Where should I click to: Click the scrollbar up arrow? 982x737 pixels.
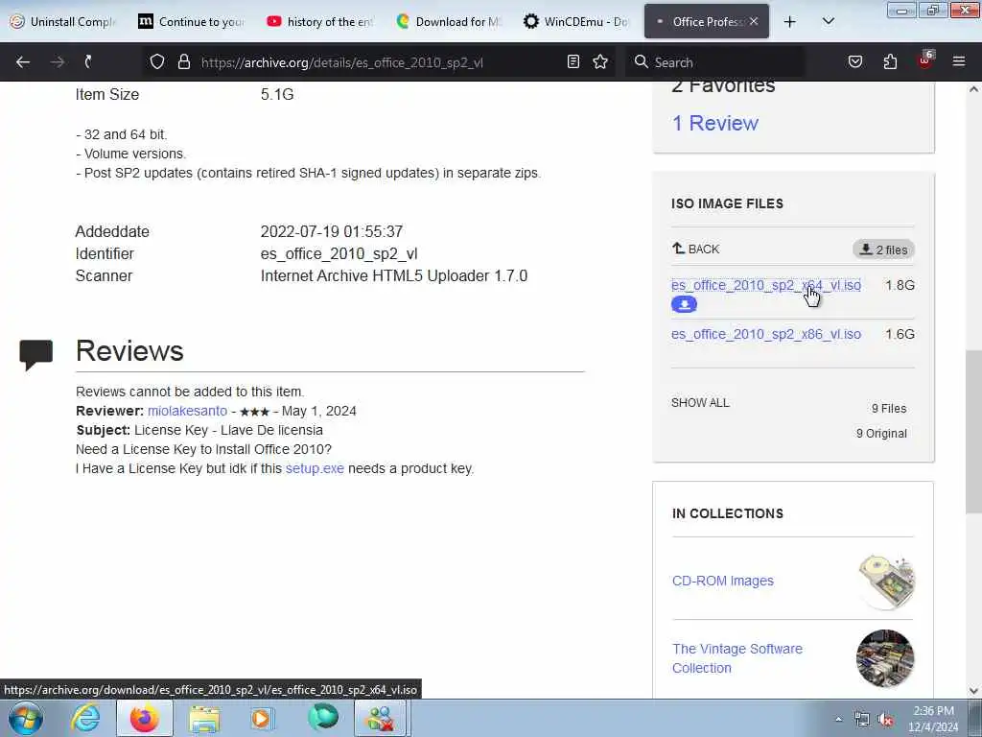[x=973, y=89]
